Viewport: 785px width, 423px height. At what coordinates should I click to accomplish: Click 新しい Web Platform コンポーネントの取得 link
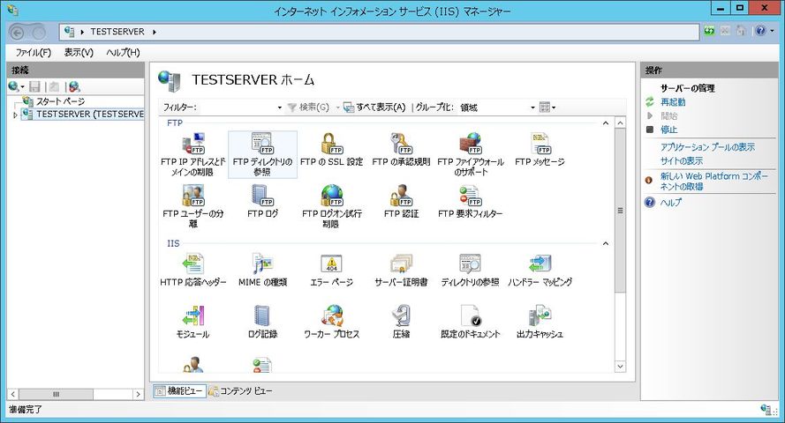click(713, 181)
